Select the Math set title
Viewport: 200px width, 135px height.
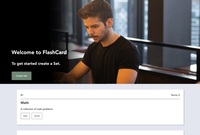tap(25, 103)
